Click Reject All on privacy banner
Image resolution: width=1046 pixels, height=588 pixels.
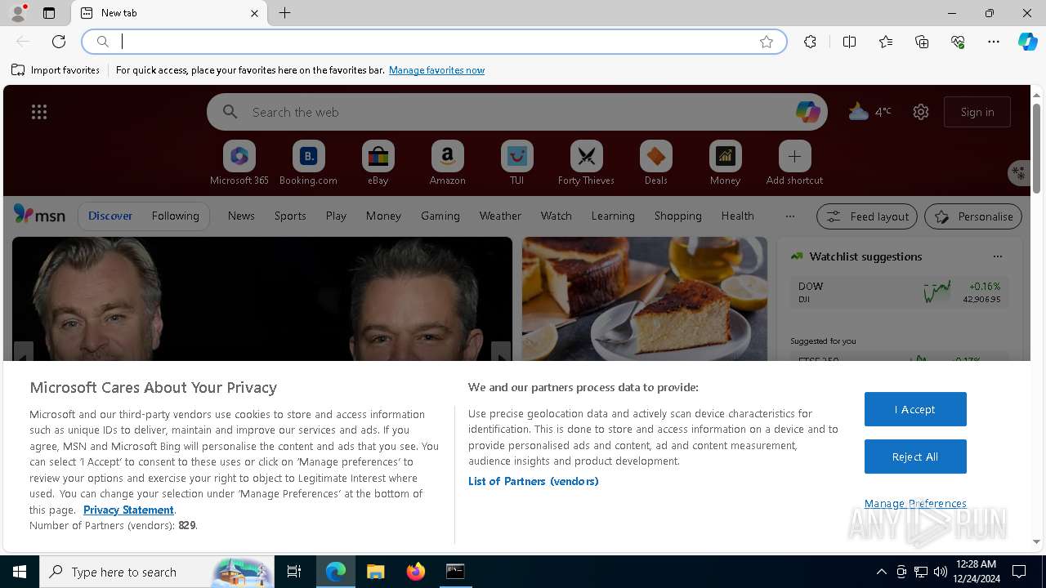(x=915, y=457)
